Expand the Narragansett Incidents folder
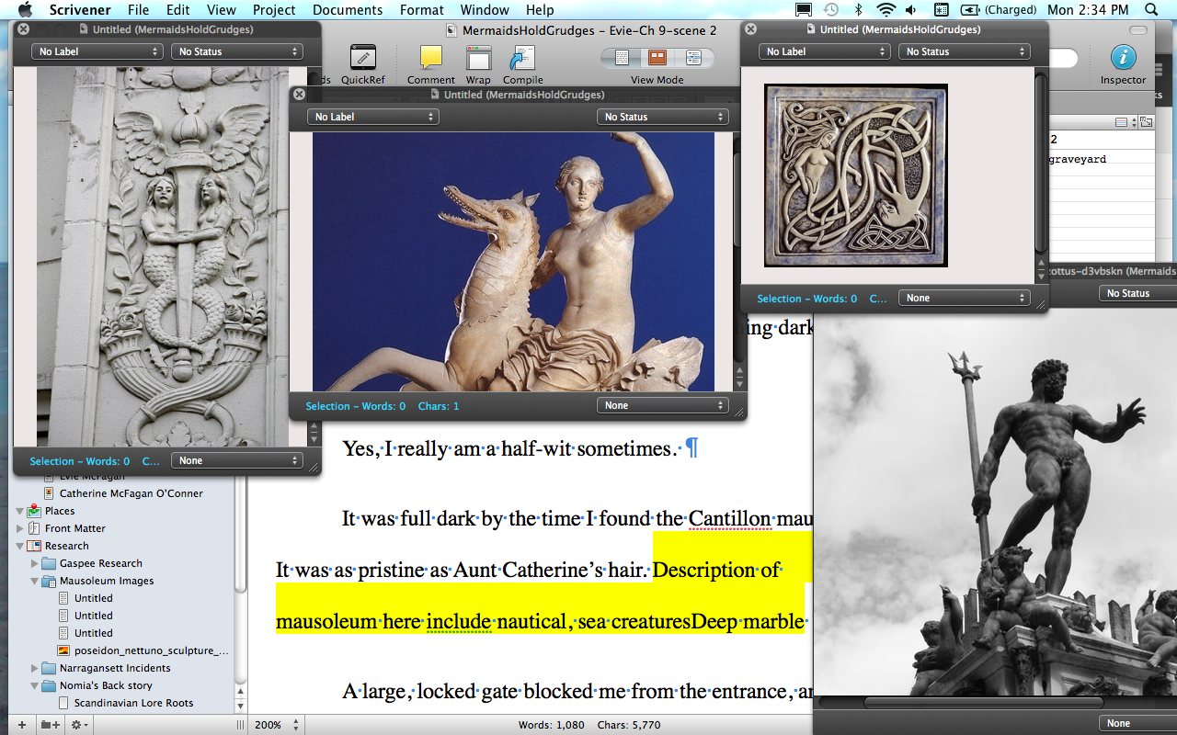Image resolution: width=1177 pixels, height=735 pixels. (35, 668)
